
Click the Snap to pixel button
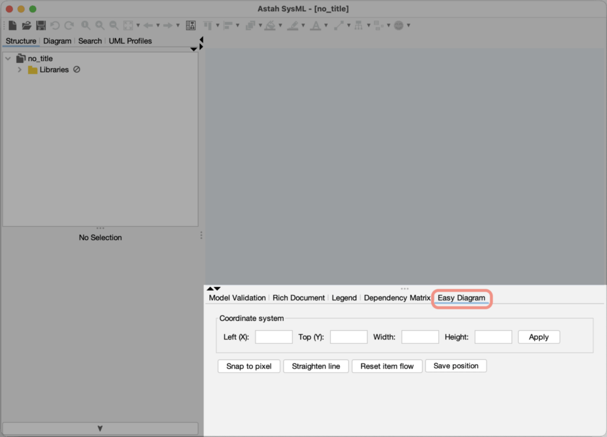(x=248, y=366)
